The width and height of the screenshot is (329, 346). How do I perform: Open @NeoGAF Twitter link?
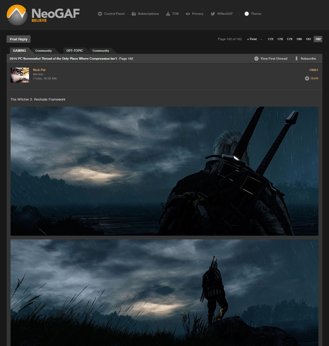pos(225,14)
